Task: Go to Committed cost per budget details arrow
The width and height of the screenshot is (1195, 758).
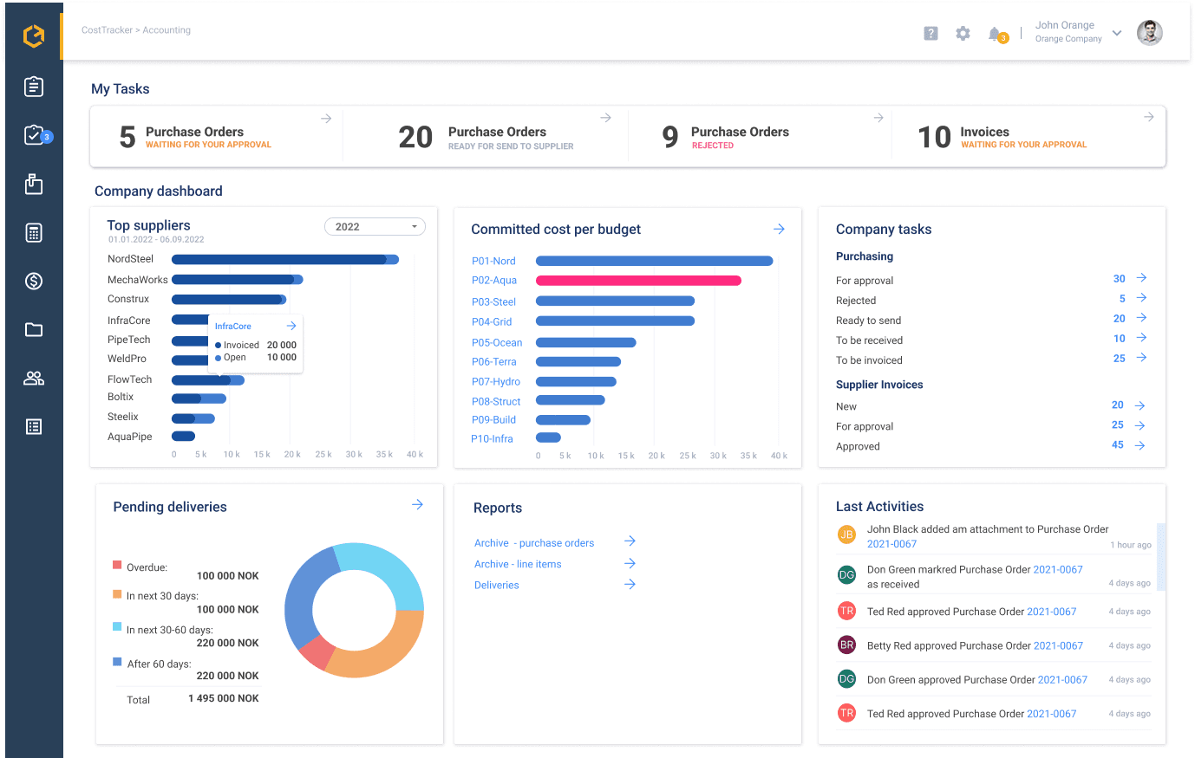Action: click(x=778, y=229)
